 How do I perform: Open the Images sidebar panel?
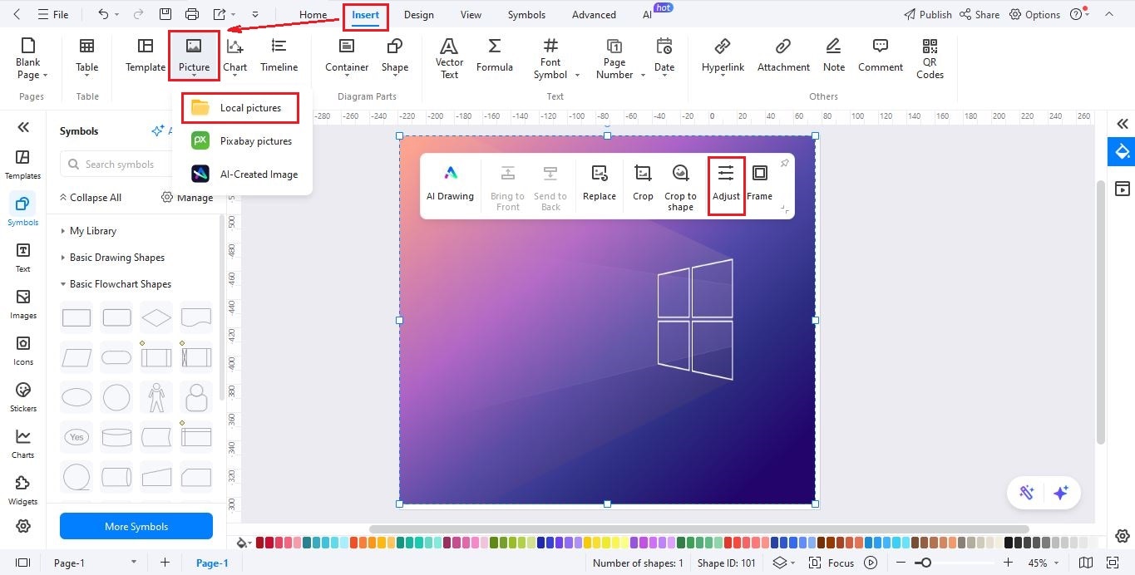pyautogui.click(x=22, y=304)
